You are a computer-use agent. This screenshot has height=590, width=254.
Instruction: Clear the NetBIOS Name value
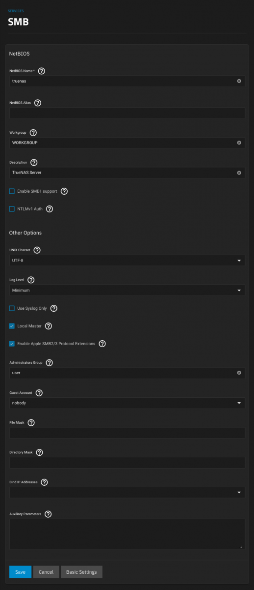point(239,81)
